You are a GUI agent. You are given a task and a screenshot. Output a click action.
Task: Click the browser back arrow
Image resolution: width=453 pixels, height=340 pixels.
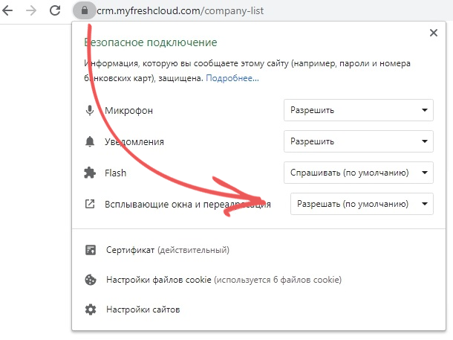pyautogui.click(x=8, y=11)
